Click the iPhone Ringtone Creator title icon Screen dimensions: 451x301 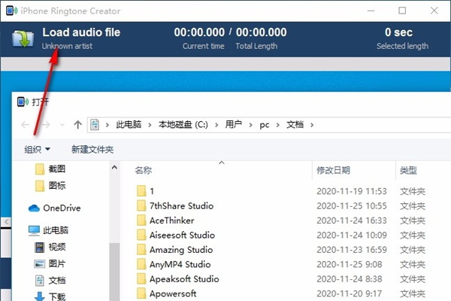click(x=11, y=11)
